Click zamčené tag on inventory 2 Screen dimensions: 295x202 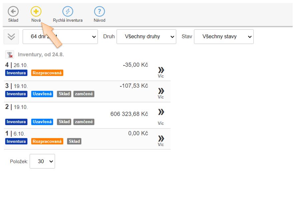coord(84,122)
